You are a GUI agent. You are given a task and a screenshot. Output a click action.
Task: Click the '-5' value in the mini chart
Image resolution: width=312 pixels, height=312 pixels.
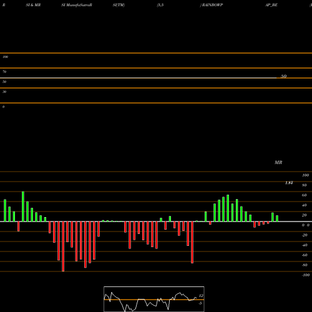tap(200, 303)
